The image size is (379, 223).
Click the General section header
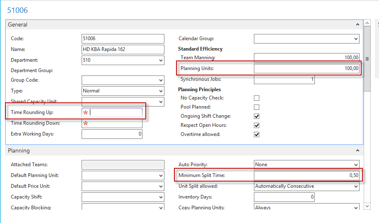pyautogui.click(x=184, y=25)
